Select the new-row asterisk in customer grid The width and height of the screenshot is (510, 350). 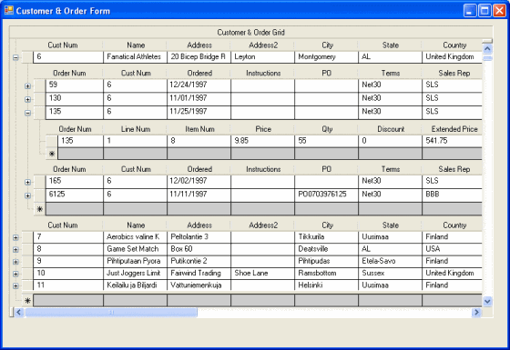pos(27,301)
